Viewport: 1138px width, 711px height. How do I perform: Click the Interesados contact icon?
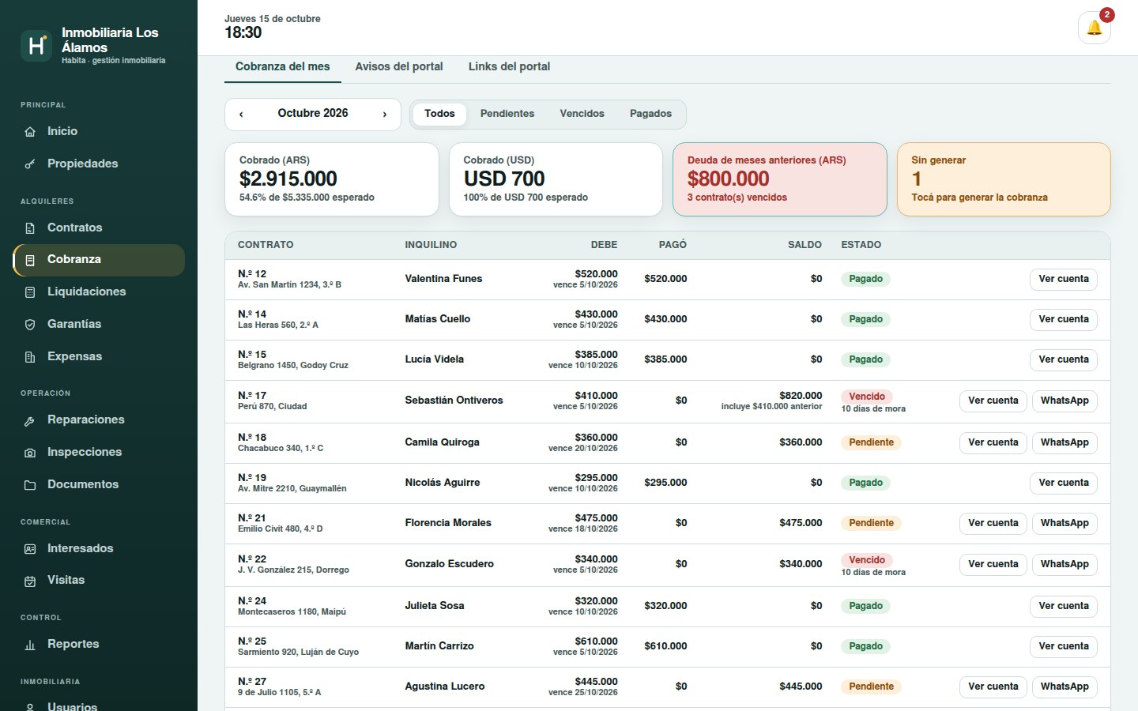click(x=30, y=549)
